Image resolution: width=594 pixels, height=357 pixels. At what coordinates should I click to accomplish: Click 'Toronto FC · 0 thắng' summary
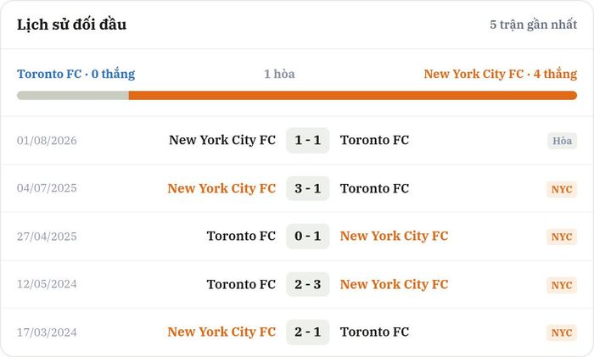point(76,74)
